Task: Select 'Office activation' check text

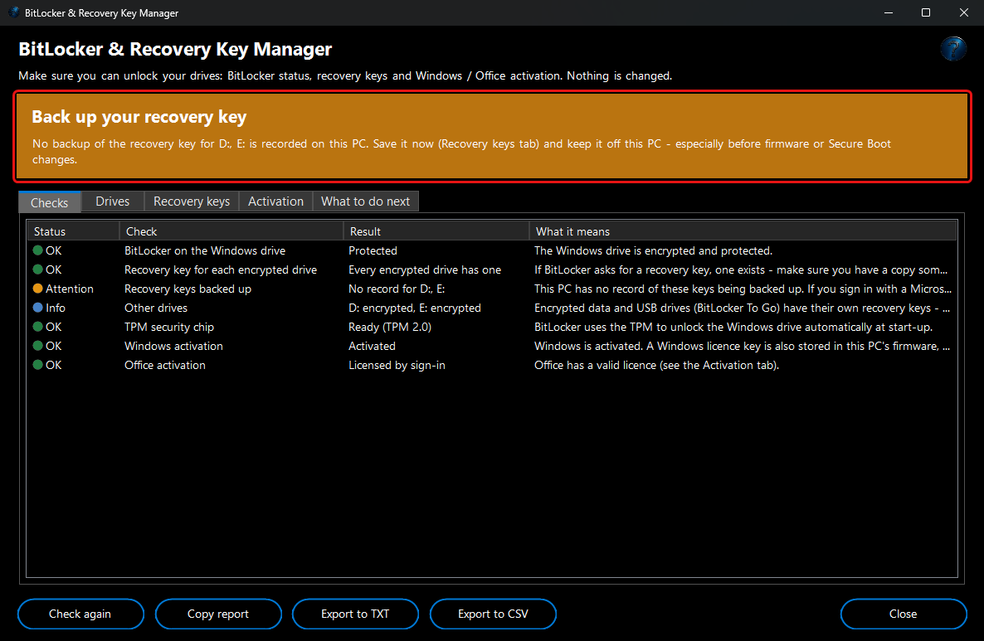Action: point(164,365)
